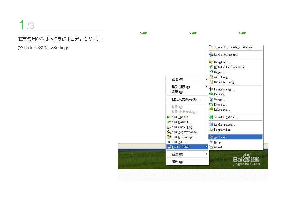Click the disabled 粘贴(P) entry
This screenshot has width=287, height=201.
[177, 107]
